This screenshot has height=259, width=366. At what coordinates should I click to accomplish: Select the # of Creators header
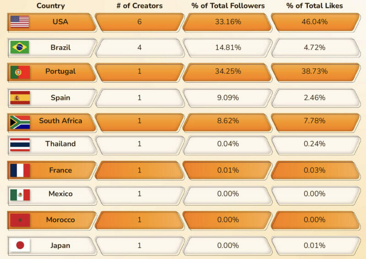click(x=140, y=6)
